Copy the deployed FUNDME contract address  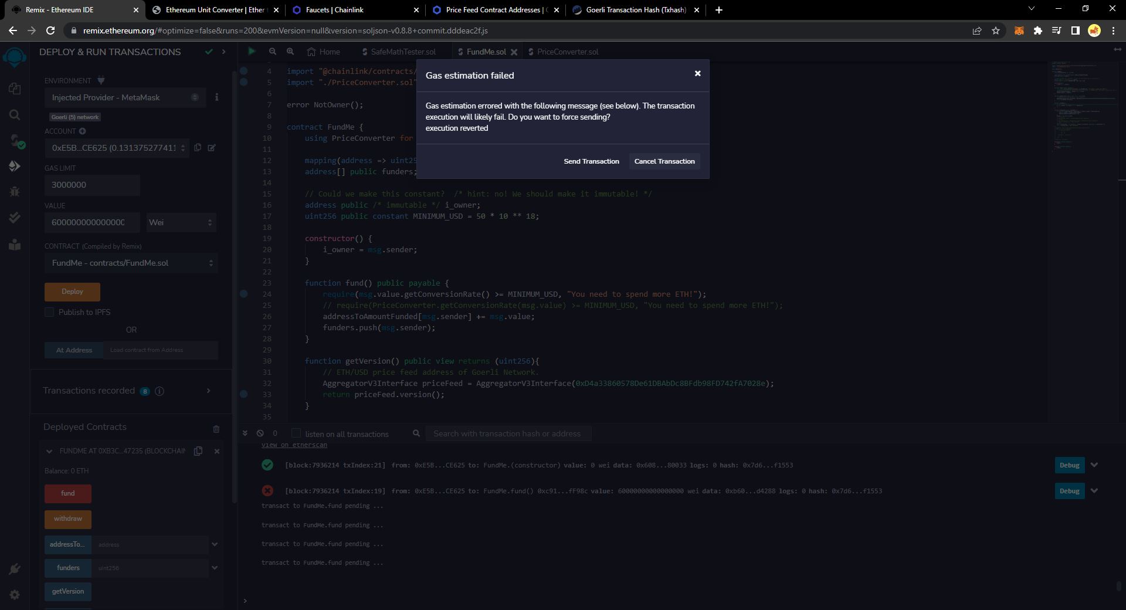[x=198, y=451]
